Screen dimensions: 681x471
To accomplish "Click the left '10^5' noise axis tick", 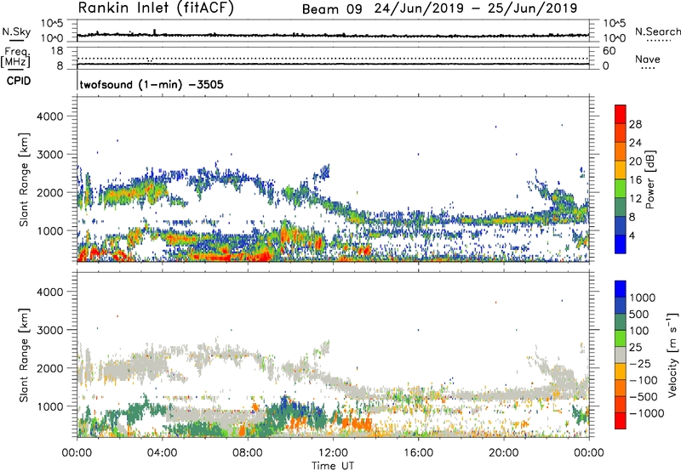I will pos(52,23).
